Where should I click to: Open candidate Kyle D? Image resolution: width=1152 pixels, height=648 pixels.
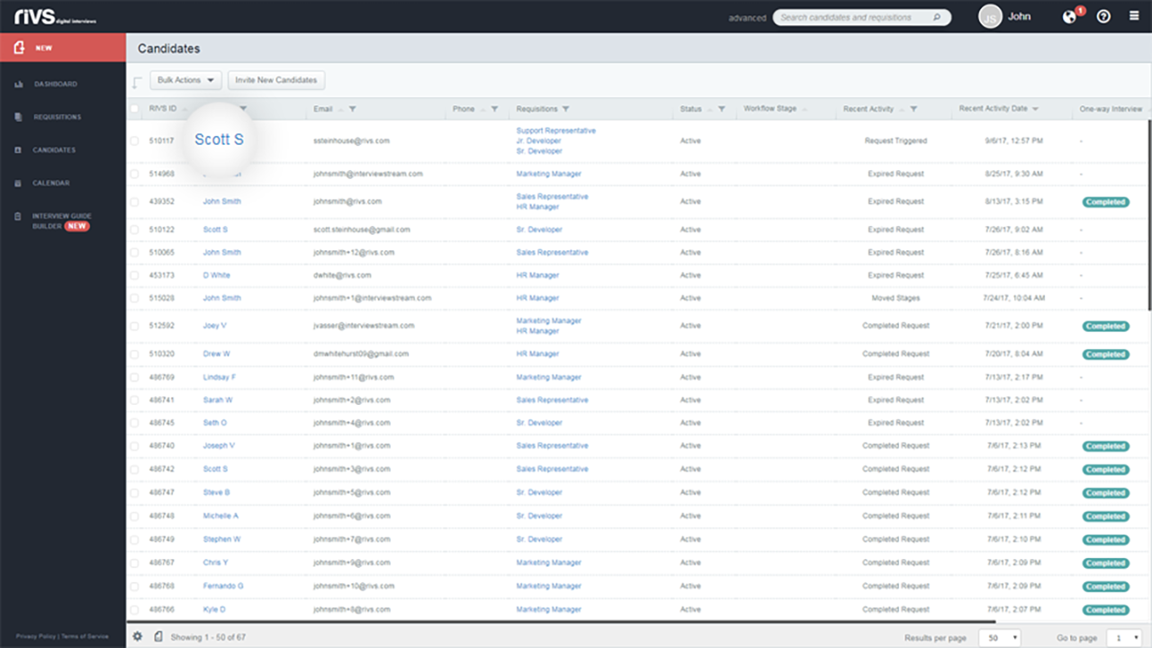click(x=214, y=609)
